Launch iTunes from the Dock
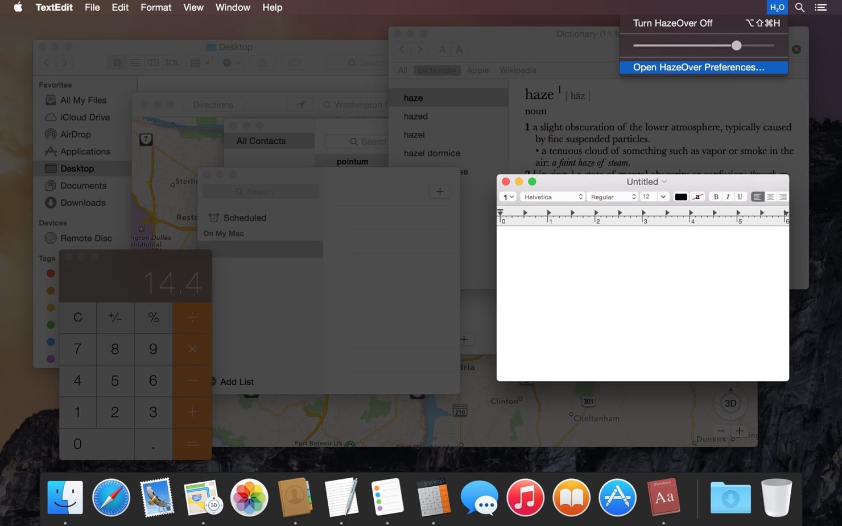Screen dimensions: 842x526 (525, 498)
